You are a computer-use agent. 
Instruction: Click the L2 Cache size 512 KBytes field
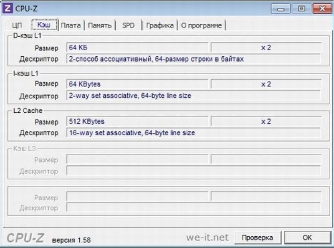(137, 121)
